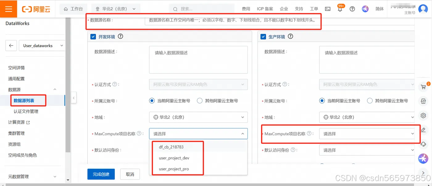Open 数据源列表 in the sidebar
The height and width of the screenshot is (186, 432).
(x=24, y=101)
